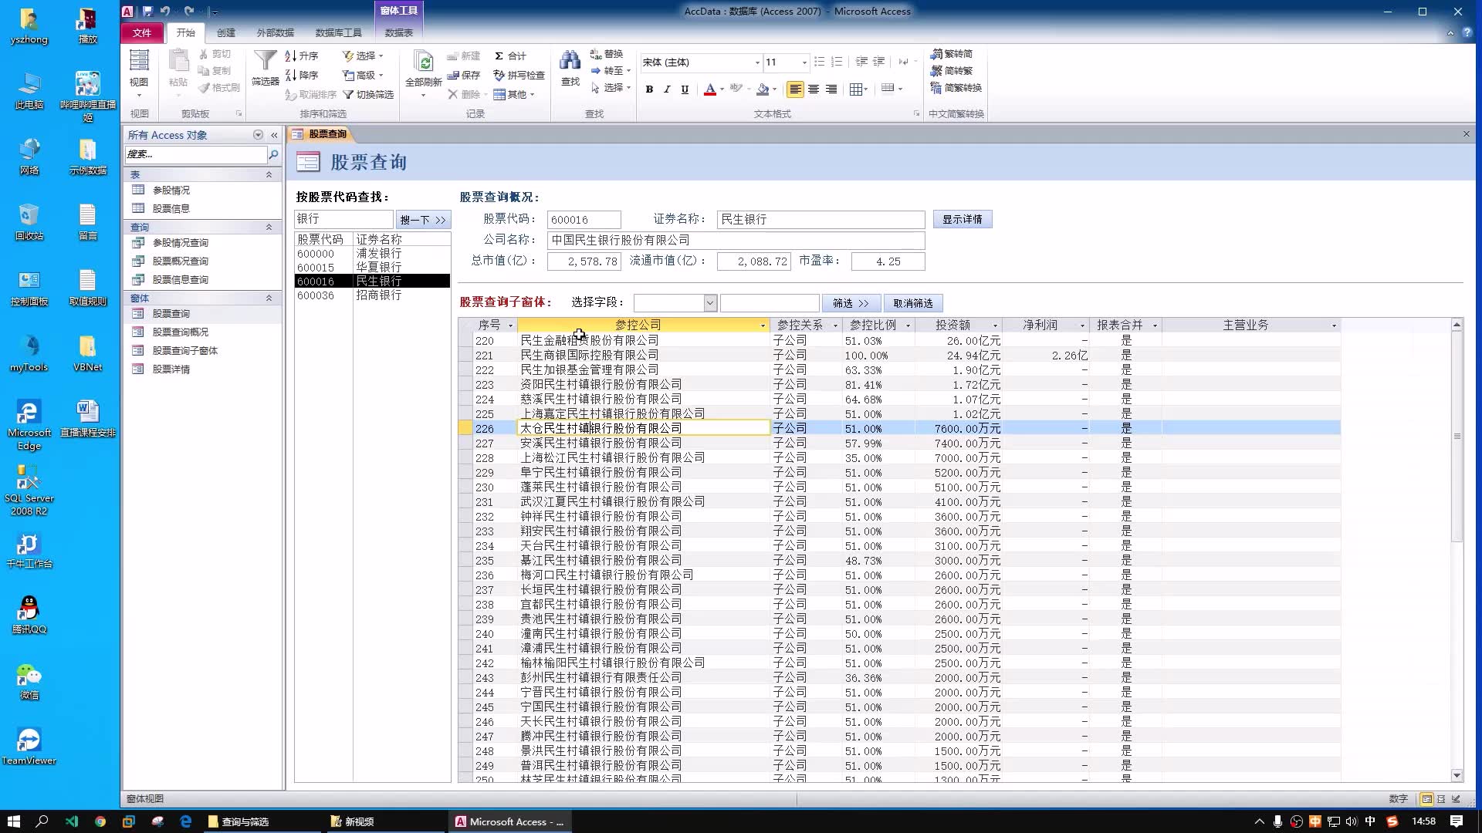Image resolution: width=1482 pixels, height=833 pixels.
Task: Click the 拼写检查 spell check icon
Action: pyautogui.click(x=499, y=75)
